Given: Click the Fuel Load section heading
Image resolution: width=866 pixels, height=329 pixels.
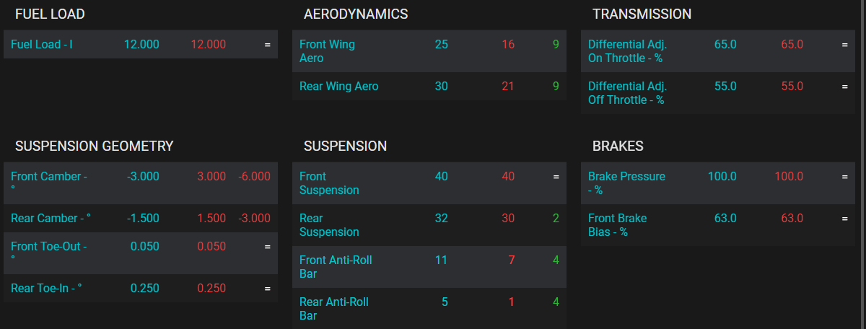Looking at the screenshot, I should point(50,14).
